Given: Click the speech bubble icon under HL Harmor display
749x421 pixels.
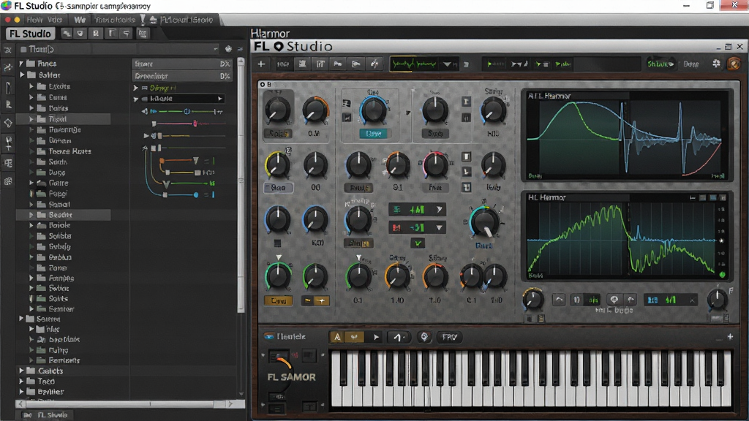Looking at the screenshot, I should [x=614, y=300].
